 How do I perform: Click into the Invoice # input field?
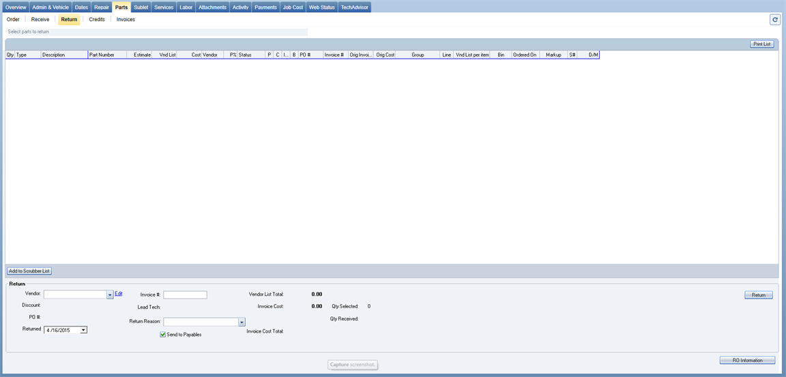pyautogui.click(x=185, y=295)
